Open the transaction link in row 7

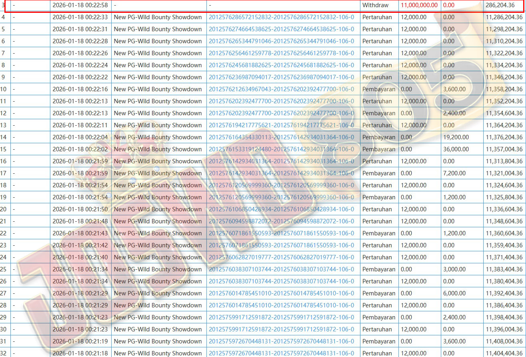coord(281,53)
